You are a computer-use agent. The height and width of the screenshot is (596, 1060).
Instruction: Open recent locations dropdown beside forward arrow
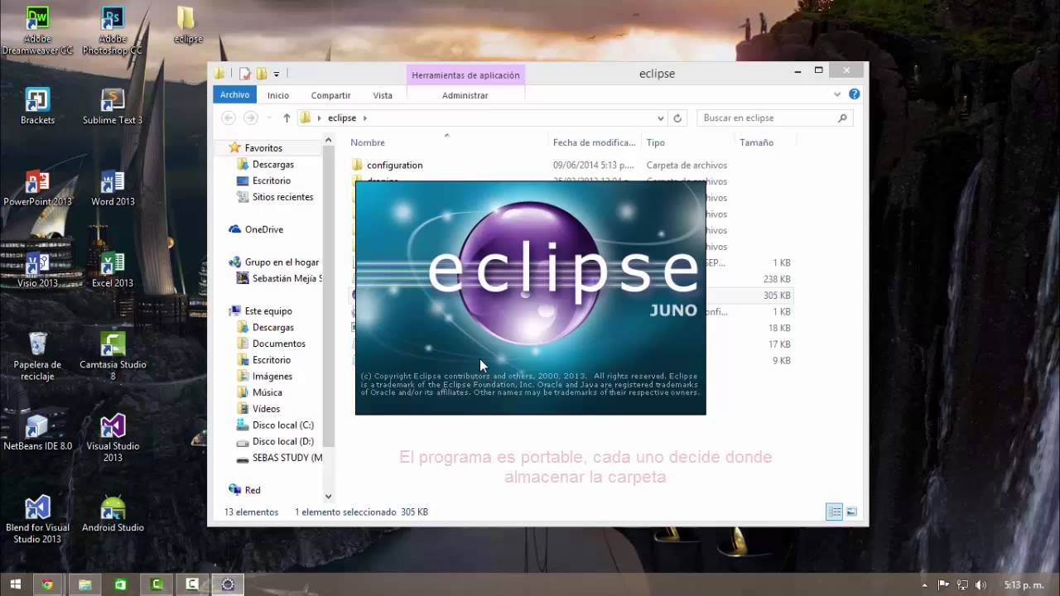tap(268, 118)
